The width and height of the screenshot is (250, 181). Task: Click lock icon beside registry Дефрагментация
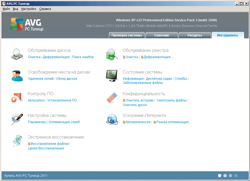pos(142,57)
